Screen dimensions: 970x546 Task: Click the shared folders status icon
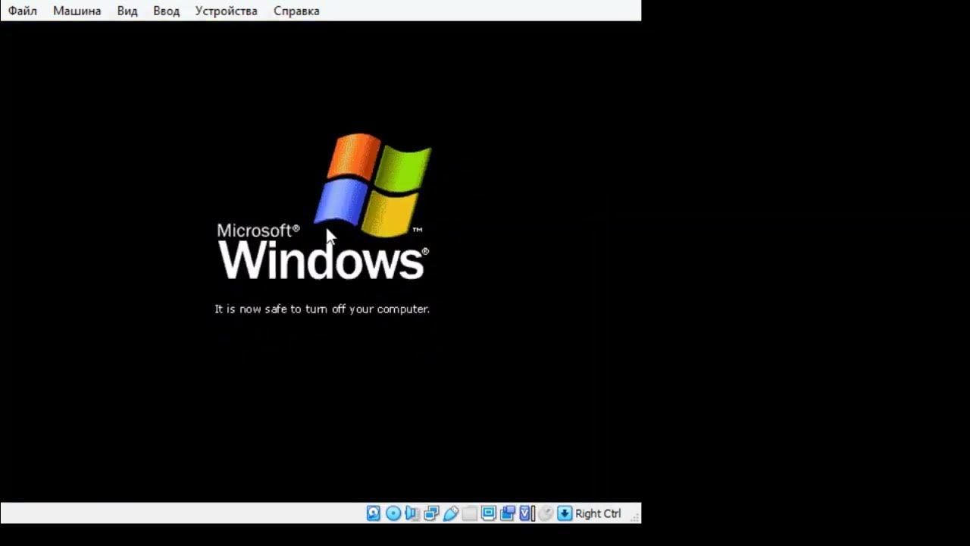point(470,513)
